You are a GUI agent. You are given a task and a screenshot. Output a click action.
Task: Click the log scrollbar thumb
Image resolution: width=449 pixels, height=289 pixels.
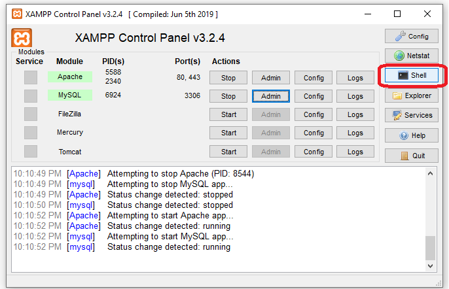(x=430, y=248)
